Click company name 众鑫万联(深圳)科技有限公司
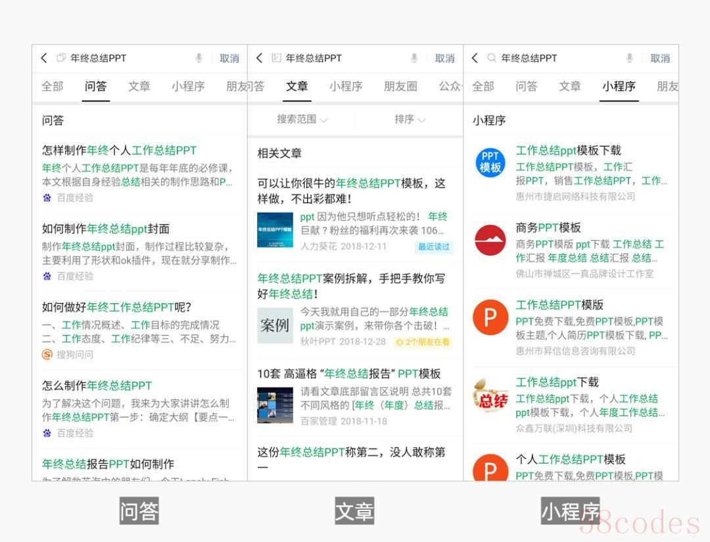The height and width of the screenshot is (542, 710). tap(574, 429)
